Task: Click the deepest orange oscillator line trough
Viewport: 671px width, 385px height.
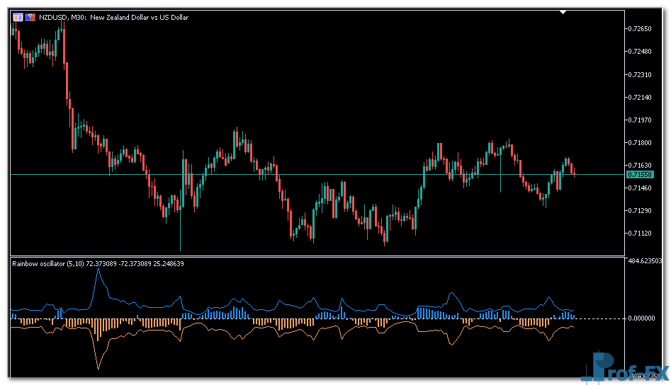Action: coord(98,368)
